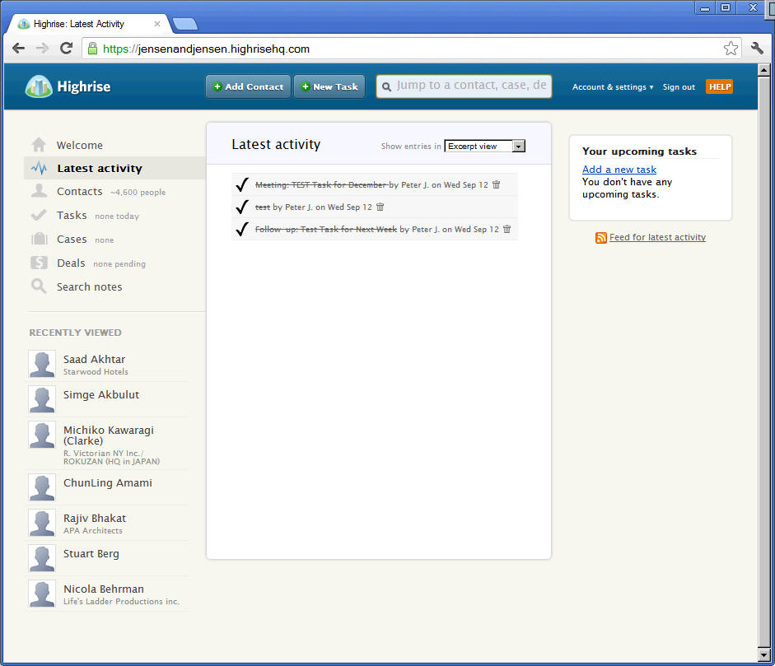Image resolution: width=775 pixels, height=666 pixels.
Task: Go to the Welcome page
Action: pyautogui.click(x=80, y=145)
